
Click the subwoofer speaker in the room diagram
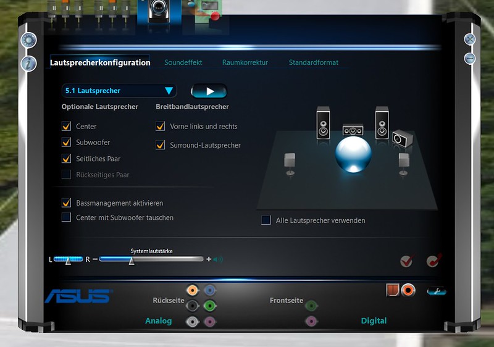pyautogui.click(x=403, y=138)
